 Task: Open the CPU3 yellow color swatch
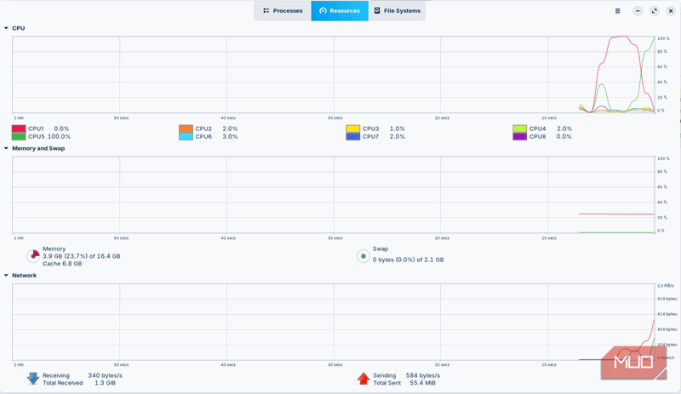(x=353, y=128)
